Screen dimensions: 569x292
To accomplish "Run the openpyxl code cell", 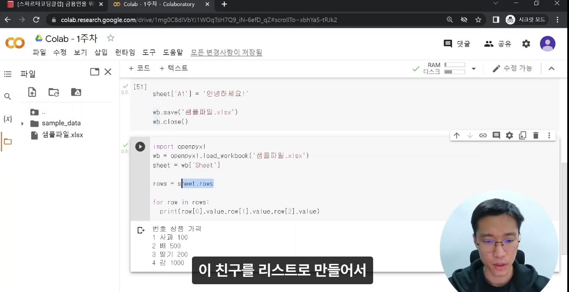I will (x=140, y=147).
